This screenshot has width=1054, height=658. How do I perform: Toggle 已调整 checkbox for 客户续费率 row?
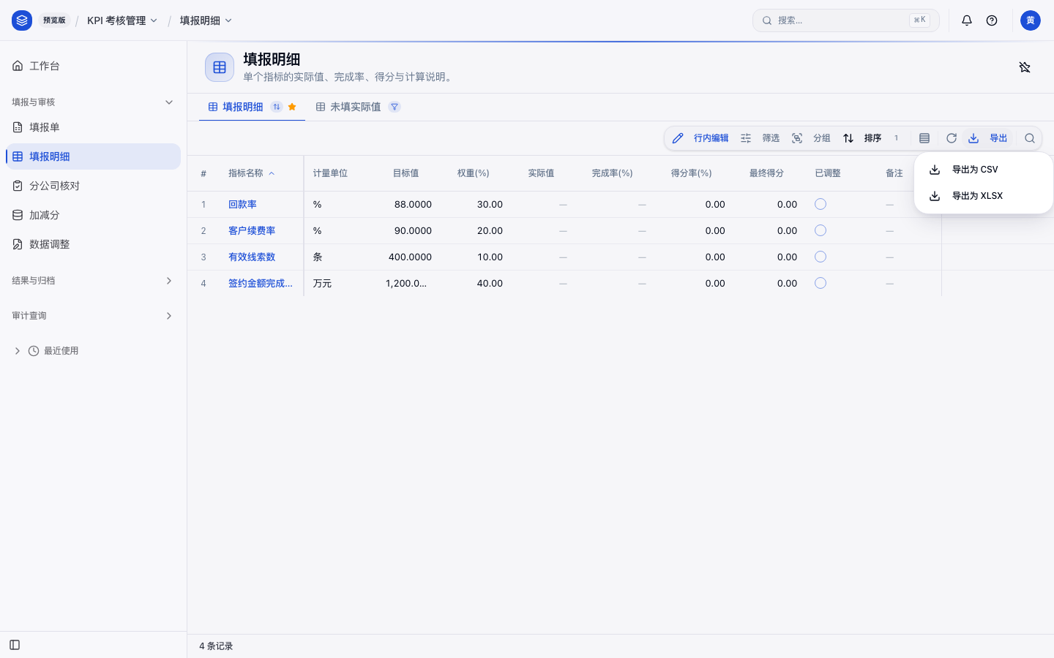point(821,230)
